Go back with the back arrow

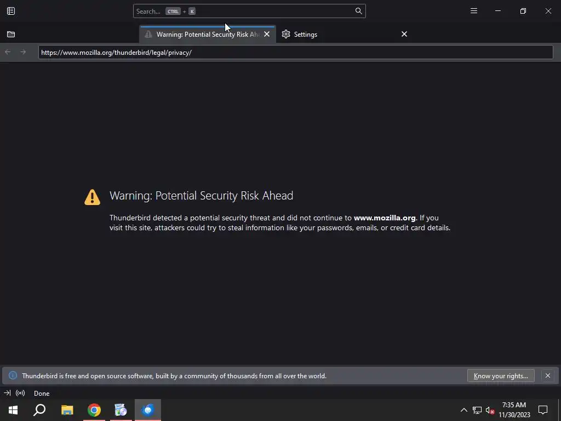tap(8, 52)
